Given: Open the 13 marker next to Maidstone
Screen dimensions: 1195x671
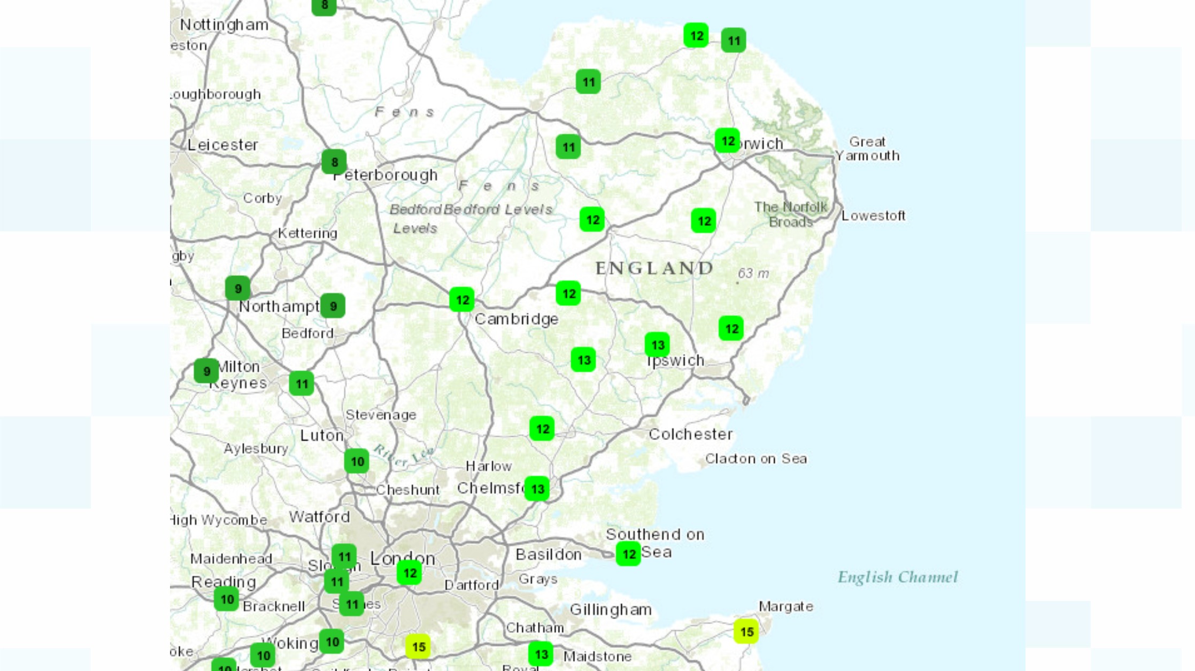Looking at the screenshot, I should pyautogui.click(x=541, y=654).
